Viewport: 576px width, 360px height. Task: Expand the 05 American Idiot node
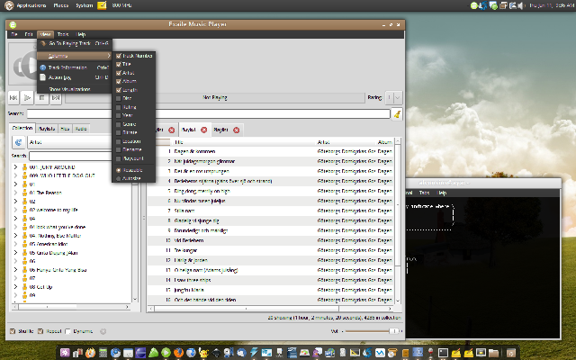[x=16, y=244]
